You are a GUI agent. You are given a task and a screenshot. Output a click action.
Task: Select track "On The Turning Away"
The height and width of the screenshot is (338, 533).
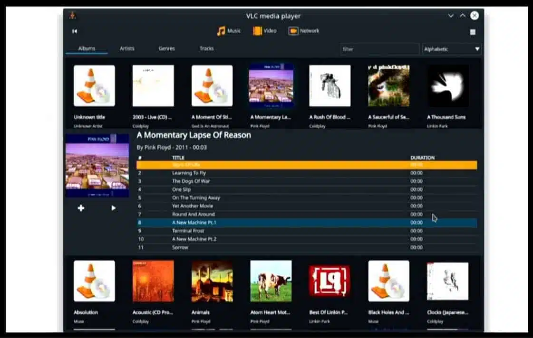[x=307, y=198]
